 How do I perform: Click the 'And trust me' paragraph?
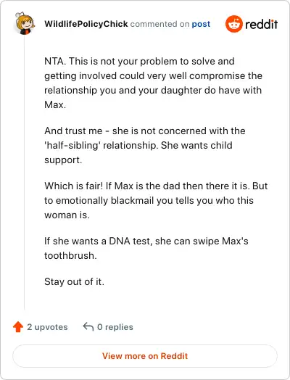point(145,146)
